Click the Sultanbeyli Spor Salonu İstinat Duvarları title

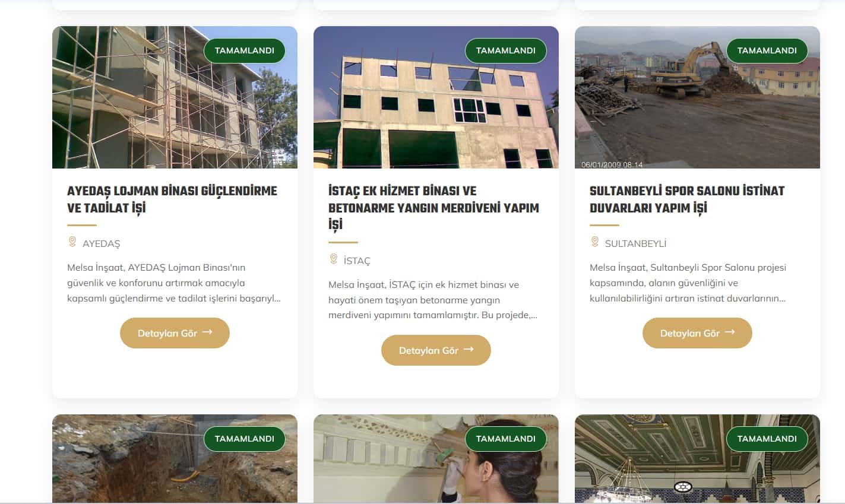pos(687,199)
